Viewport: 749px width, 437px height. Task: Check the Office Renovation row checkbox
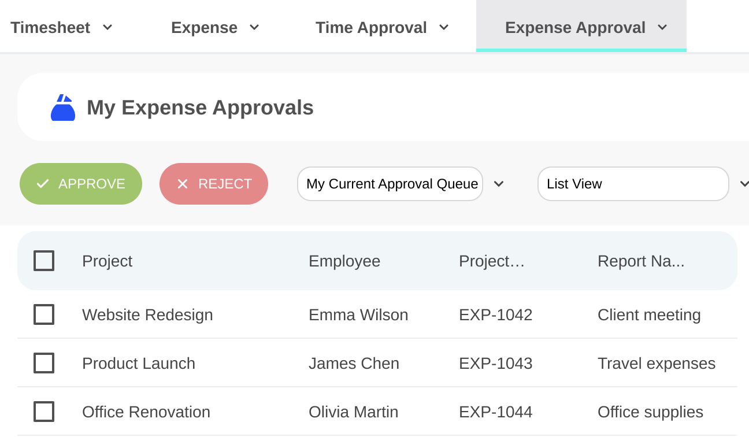(44, 412)
